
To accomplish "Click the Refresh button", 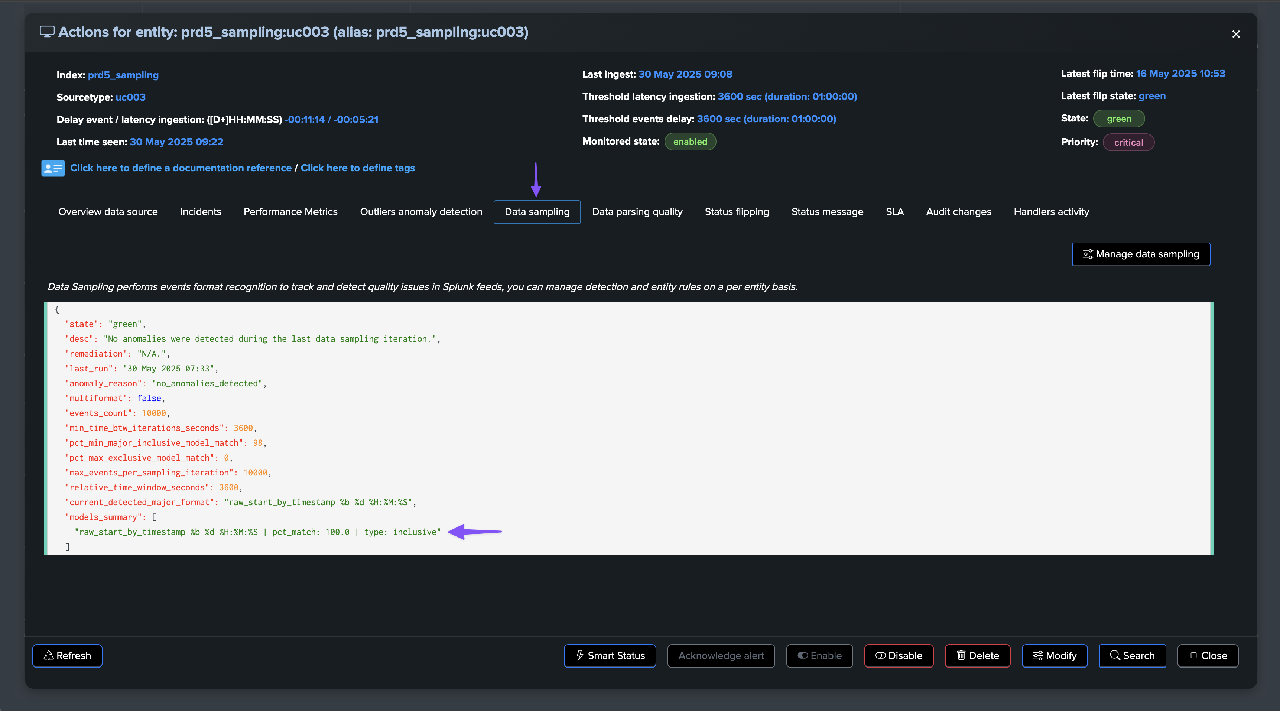I will click(68, 655).
